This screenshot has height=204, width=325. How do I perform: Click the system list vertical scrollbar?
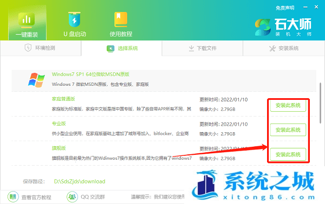(320, 103)
